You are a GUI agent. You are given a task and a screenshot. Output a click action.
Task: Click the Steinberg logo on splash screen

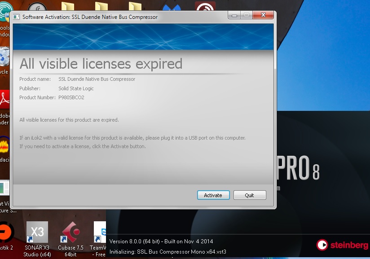point(342,245)
